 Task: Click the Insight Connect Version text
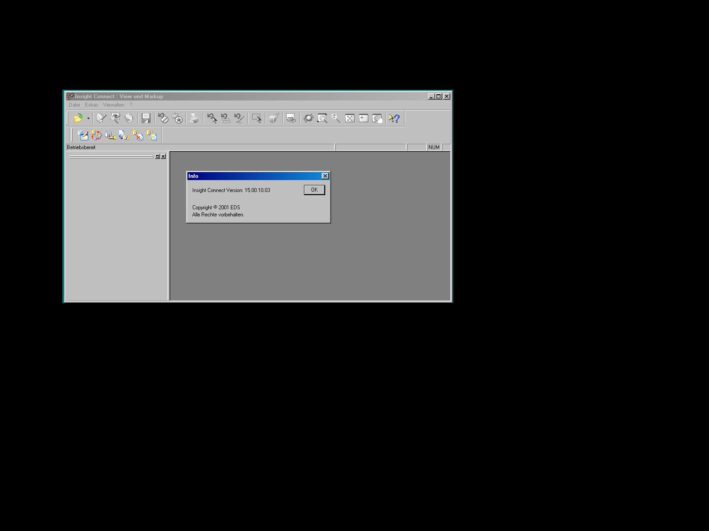(x=231, y=190)
